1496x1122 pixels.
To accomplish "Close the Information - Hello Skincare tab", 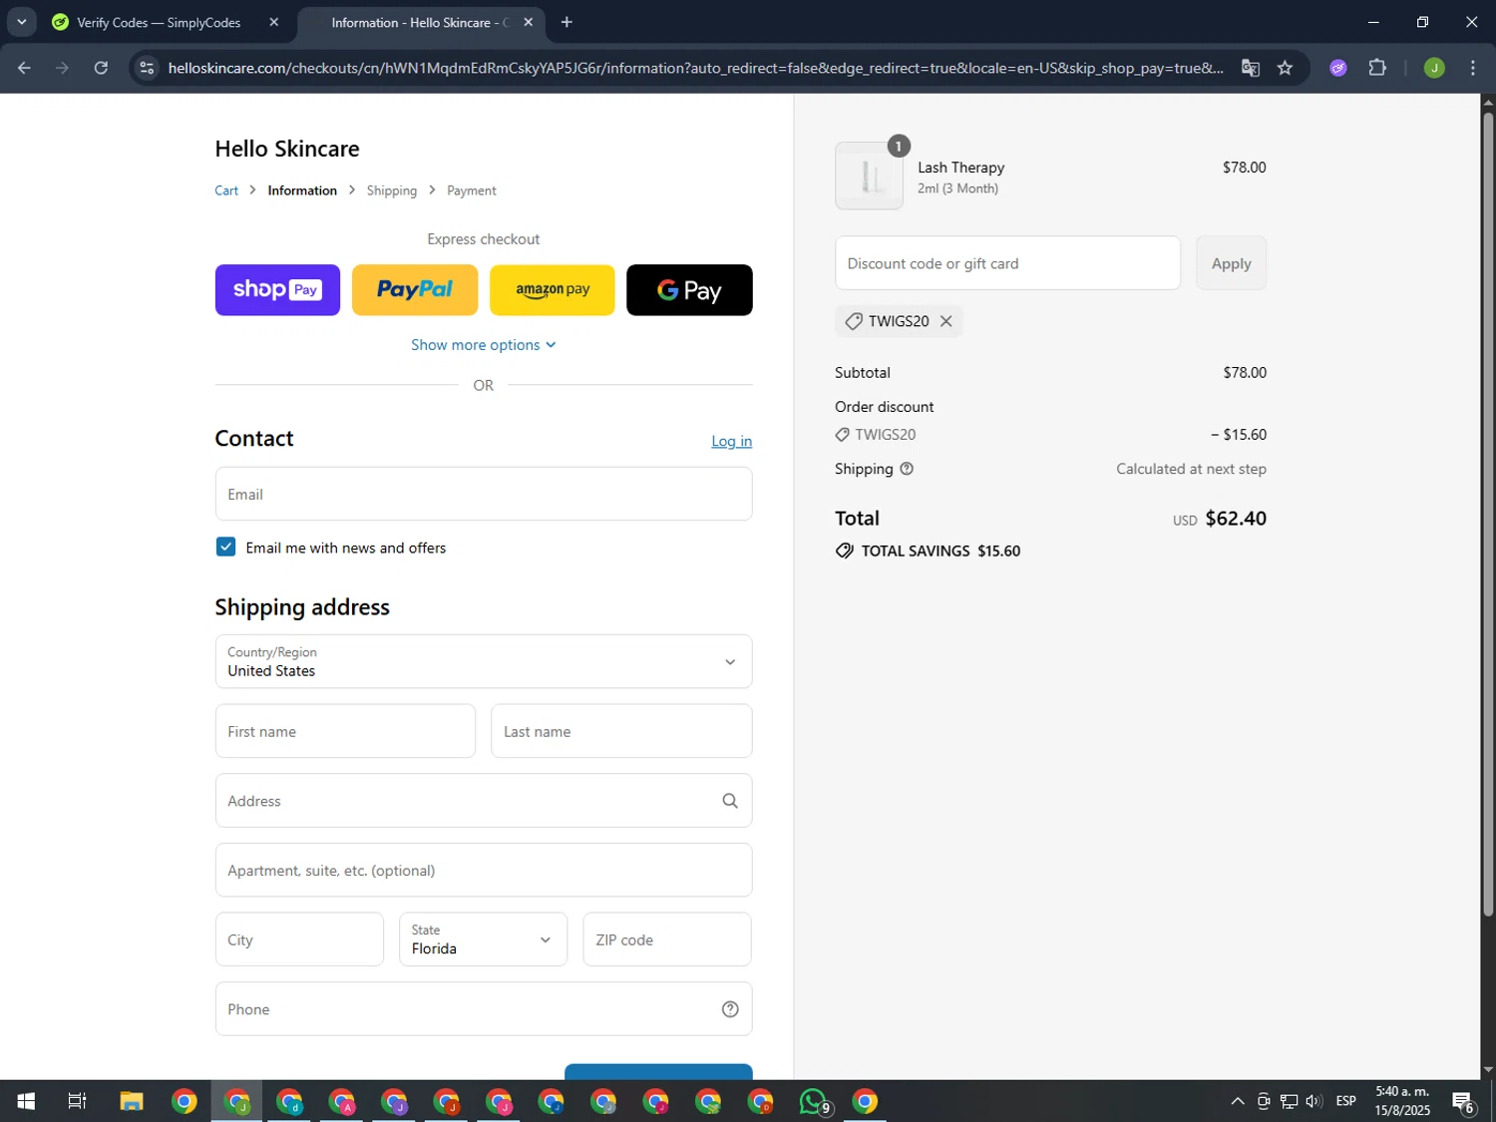I will [x=529, y=22].
